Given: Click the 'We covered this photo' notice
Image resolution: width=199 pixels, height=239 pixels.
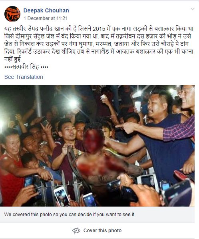Looking at the screenshot, I should coord(70,215).
